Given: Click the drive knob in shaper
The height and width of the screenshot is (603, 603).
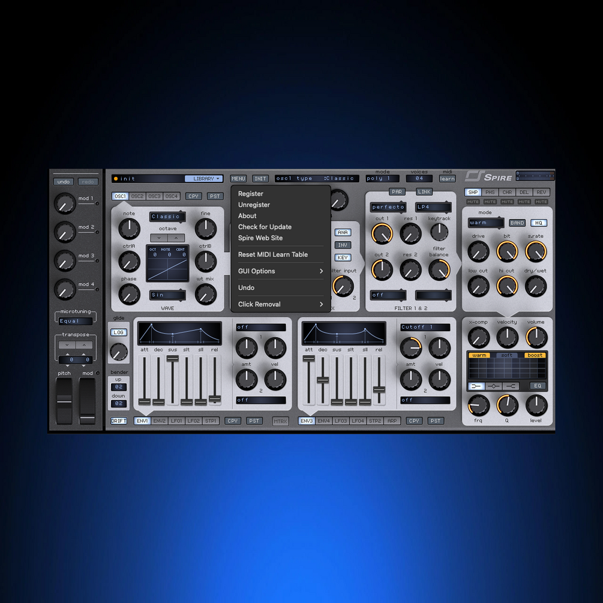Looking at the screenshot, I should coord(478,252).
